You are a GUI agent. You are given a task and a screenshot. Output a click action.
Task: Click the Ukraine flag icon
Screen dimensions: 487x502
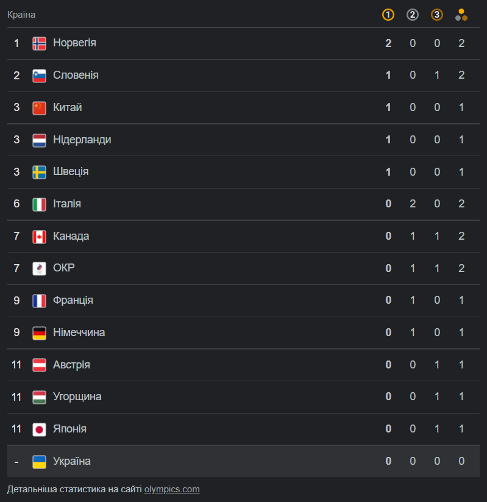point(39,462)
